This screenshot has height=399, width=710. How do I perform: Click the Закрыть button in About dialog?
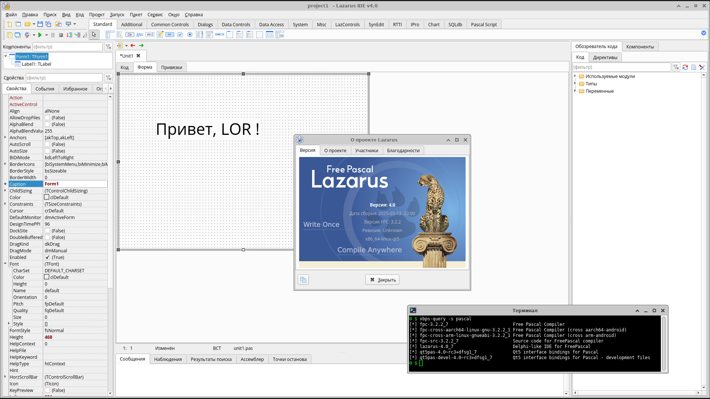point(382,280)
